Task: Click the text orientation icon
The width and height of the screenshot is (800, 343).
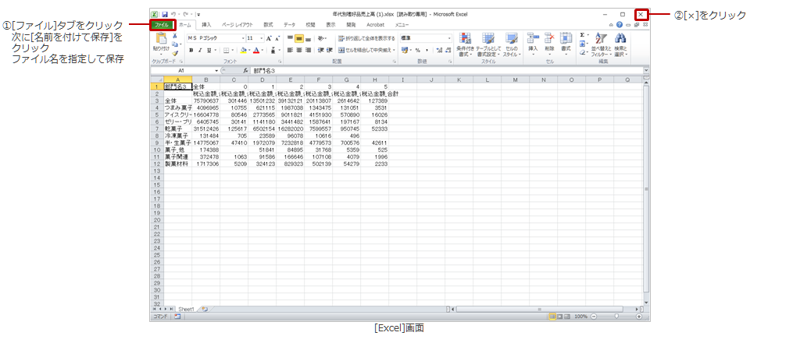Action: pos(322,38)
